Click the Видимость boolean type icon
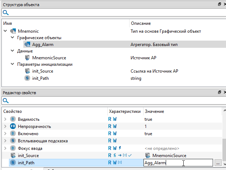 tap(13, 119)
